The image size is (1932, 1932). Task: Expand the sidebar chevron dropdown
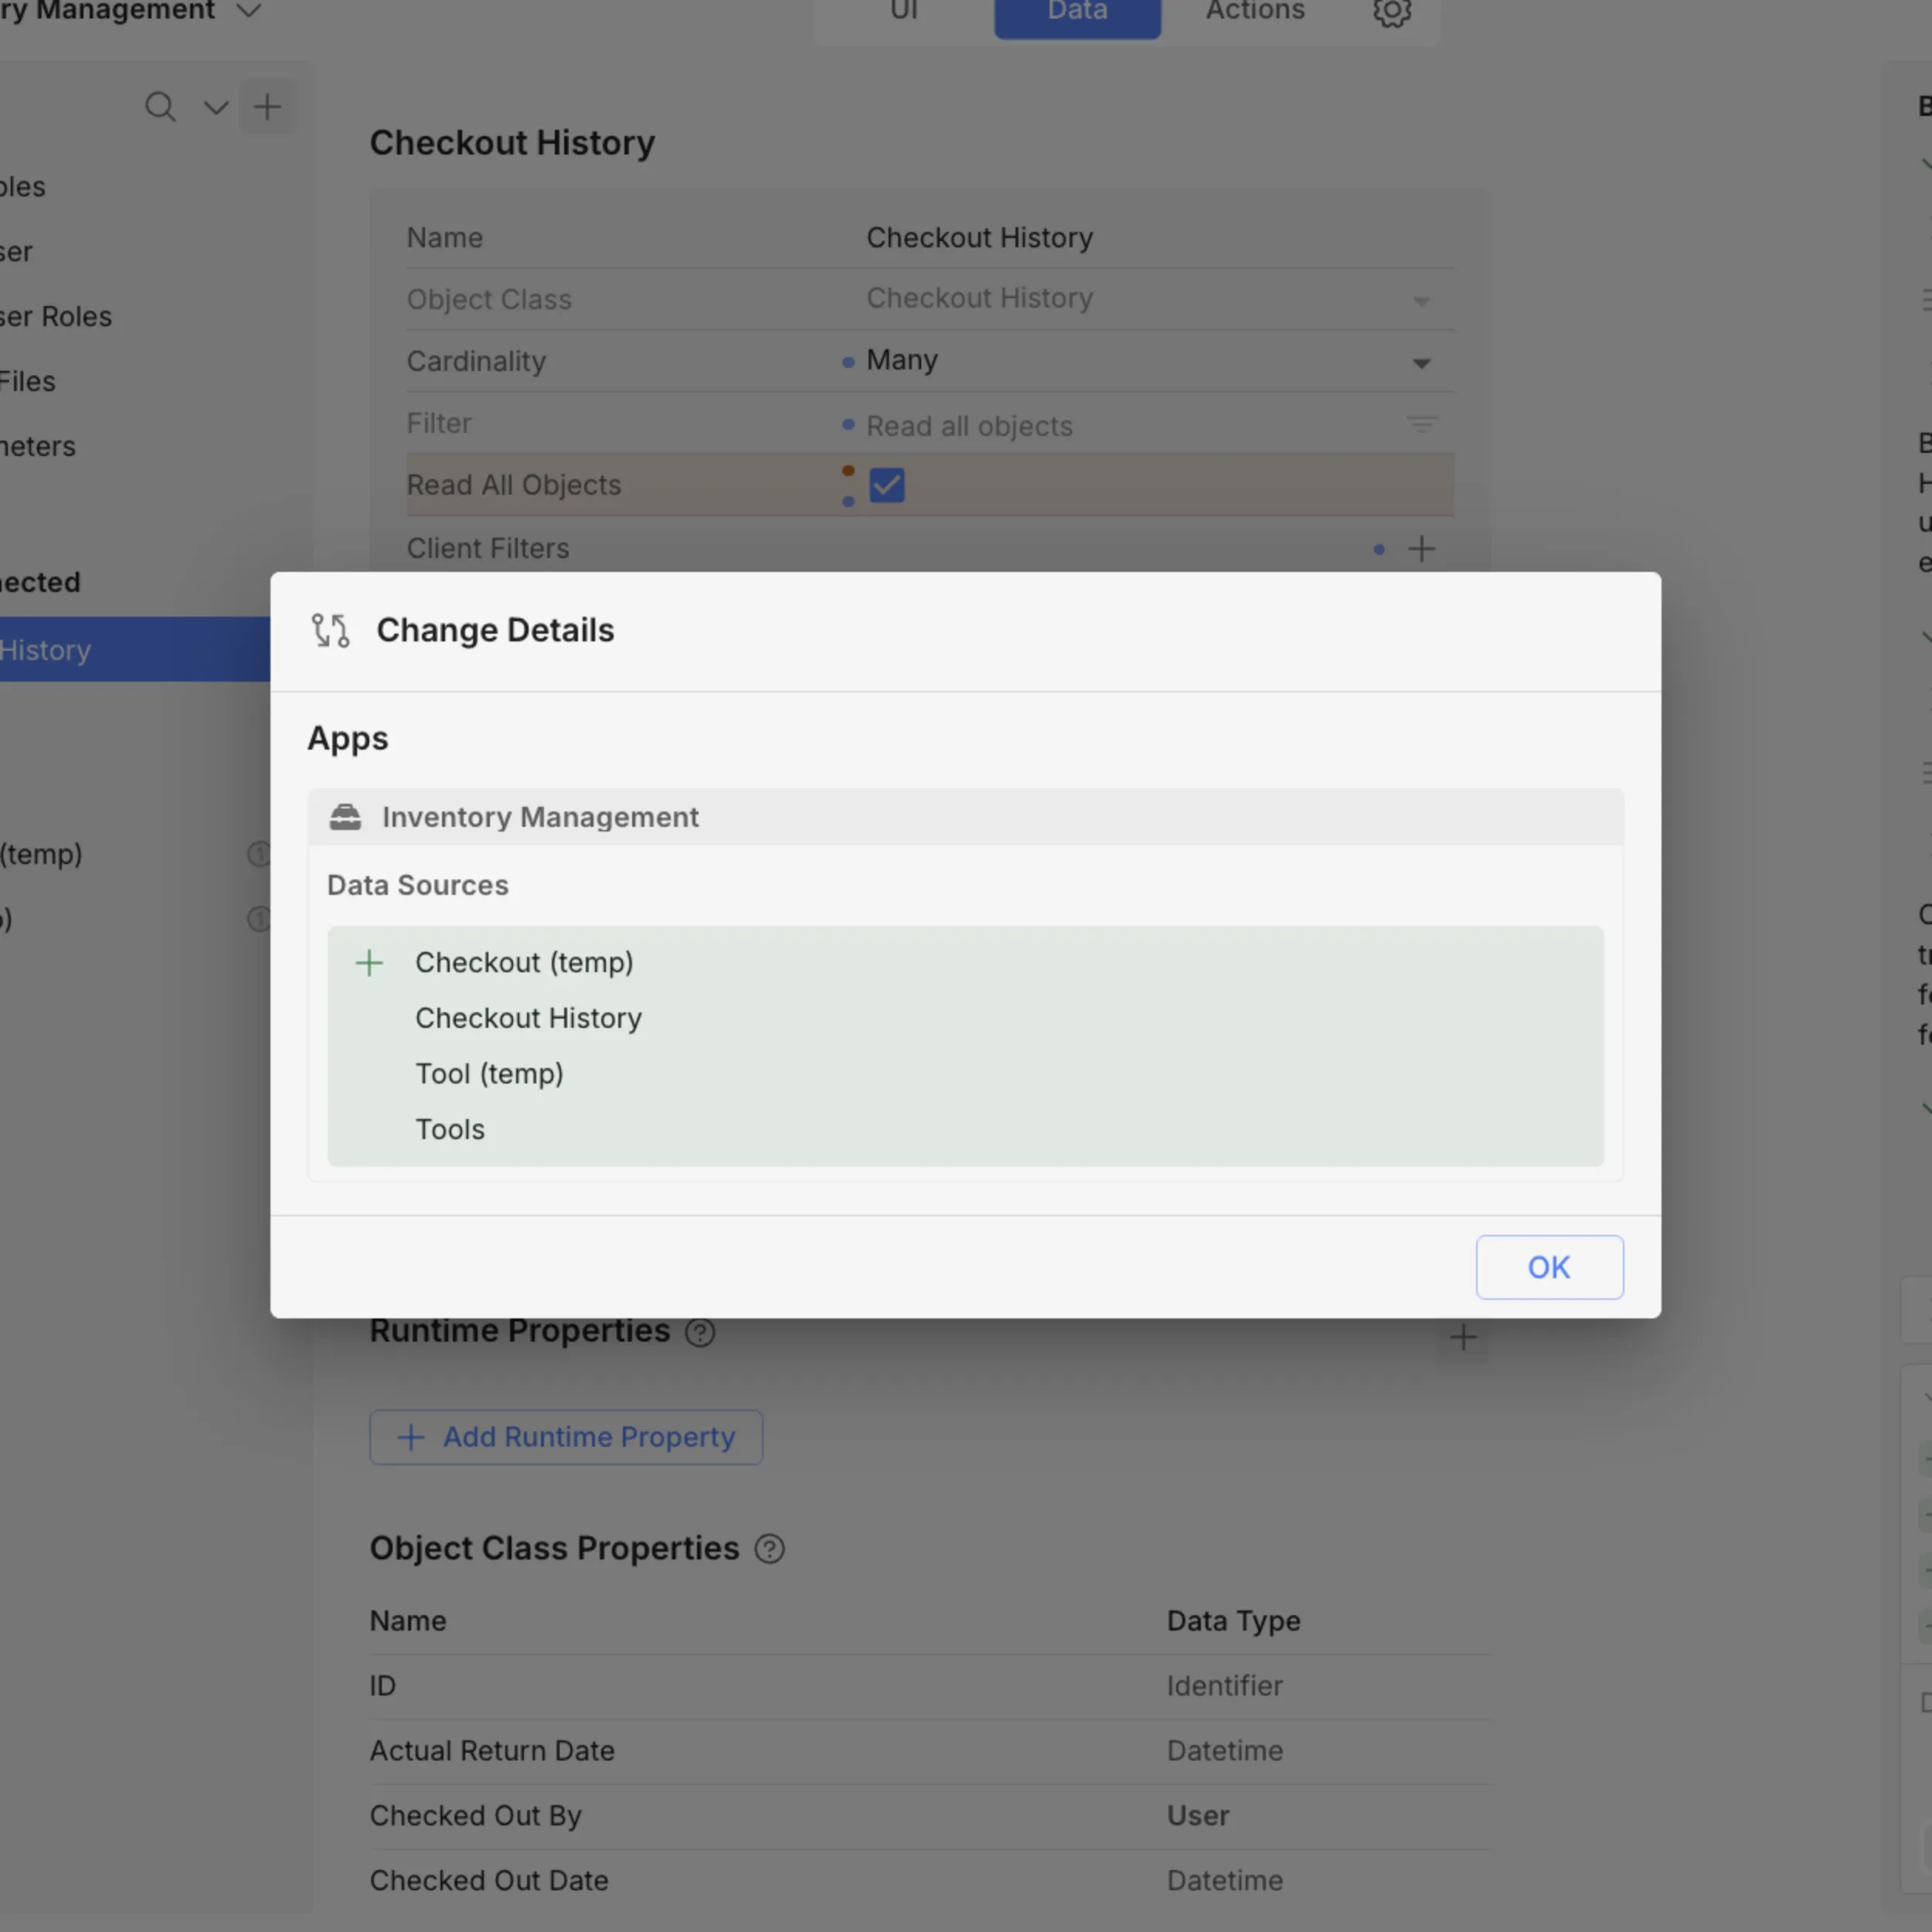pyautogui.click(x=216, y=107)
